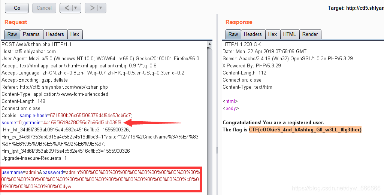Open the previous-history dropdown arrow
384x195 pixels.
pos(76,8)
